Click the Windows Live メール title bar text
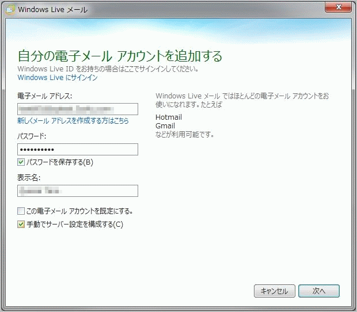 point(51,10)
